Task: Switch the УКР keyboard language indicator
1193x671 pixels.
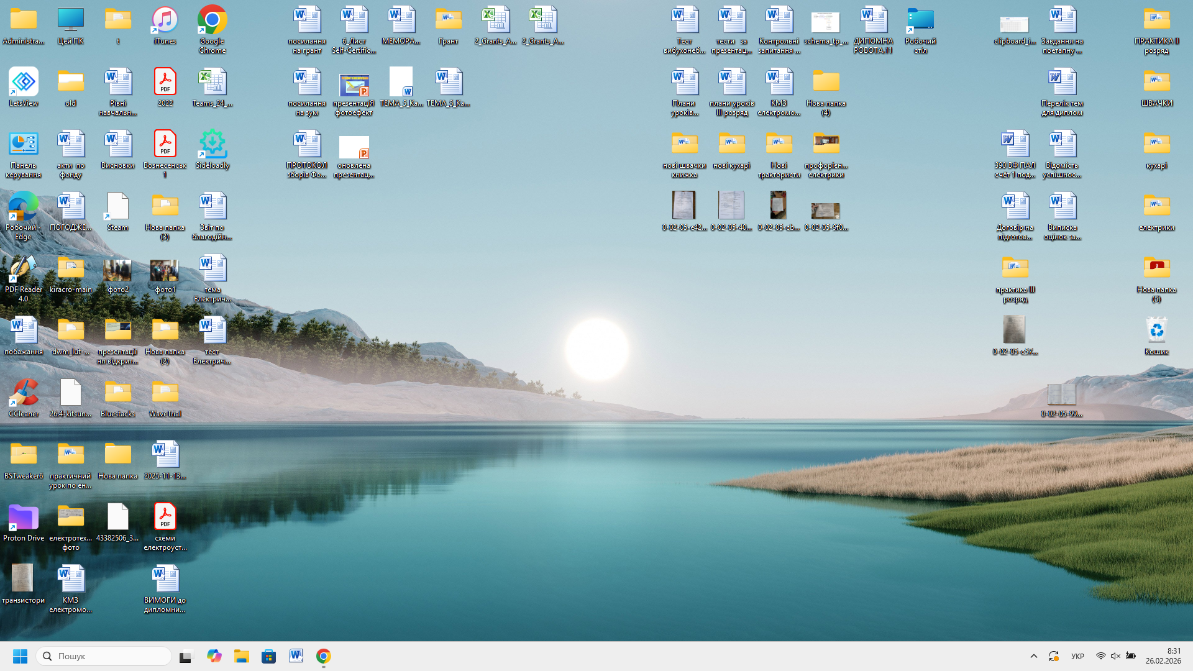Action: click(1077, 656)
